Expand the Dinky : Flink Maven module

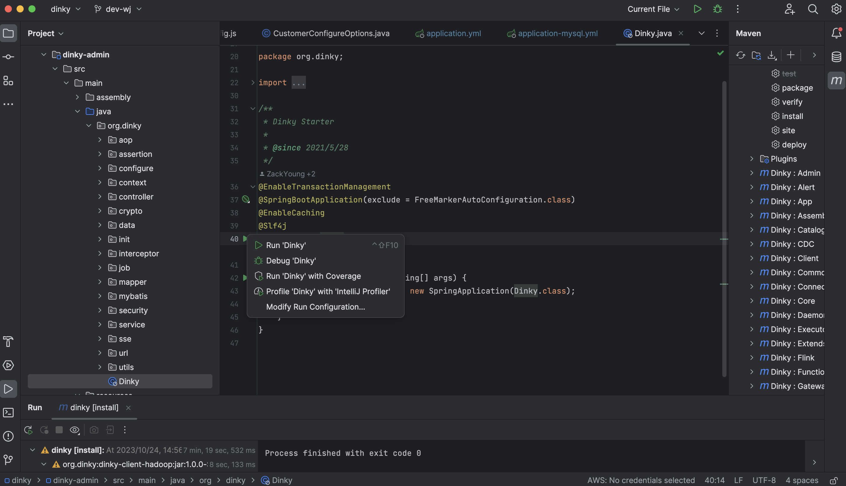point(752,358)
